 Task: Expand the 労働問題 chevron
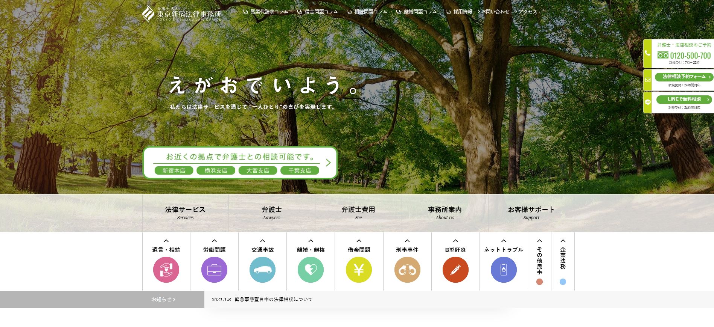tap(214, 241)
